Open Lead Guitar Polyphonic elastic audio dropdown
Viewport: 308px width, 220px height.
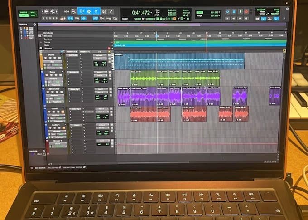56,102
